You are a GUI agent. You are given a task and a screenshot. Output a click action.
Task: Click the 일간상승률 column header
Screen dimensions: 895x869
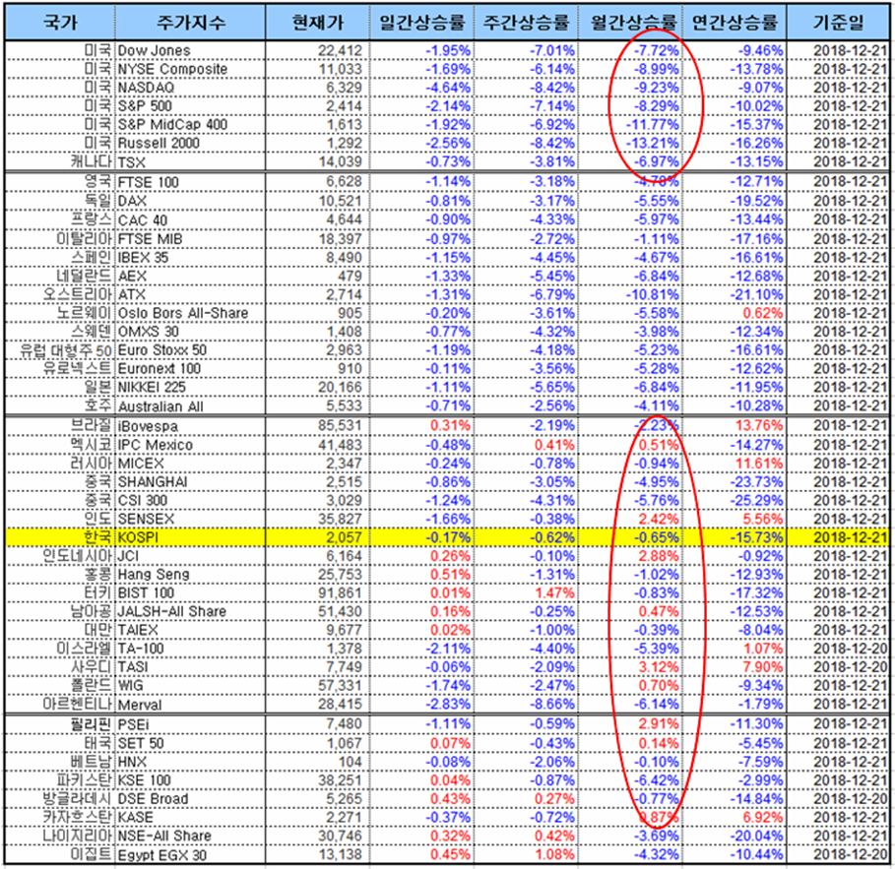(x=421, y=23)
